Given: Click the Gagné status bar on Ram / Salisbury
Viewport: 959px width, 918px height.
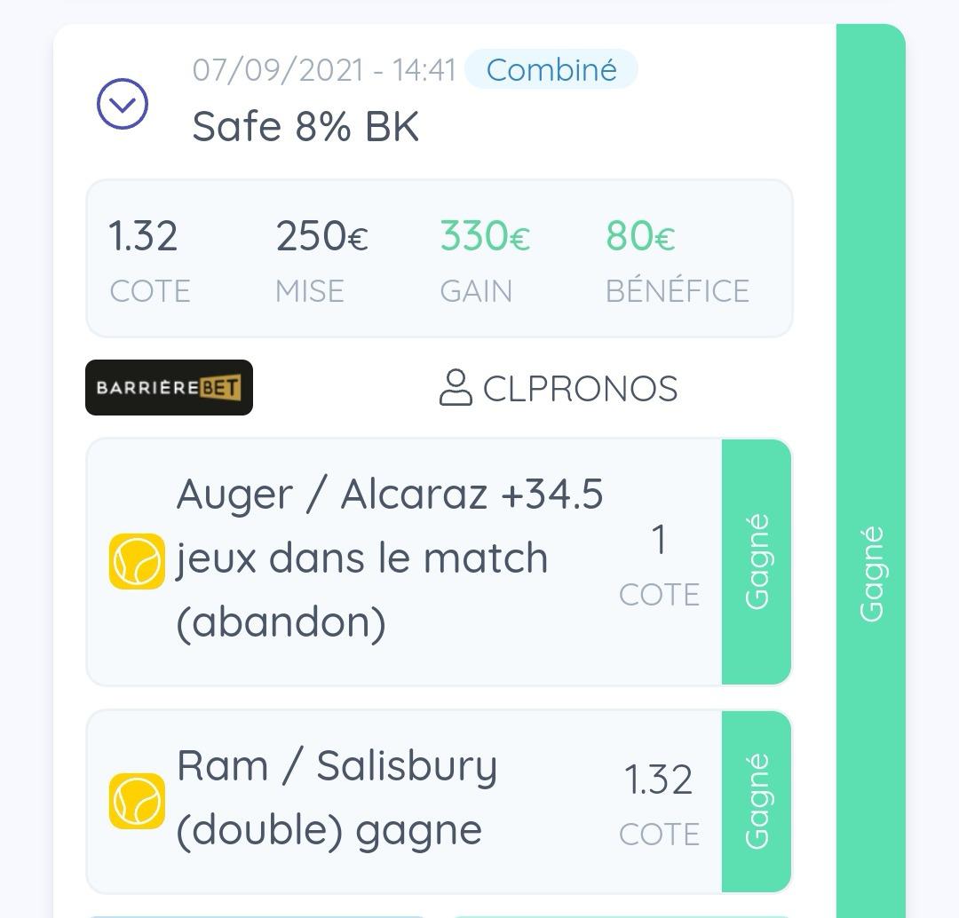Looking at the screenshot, I should 757,801.
